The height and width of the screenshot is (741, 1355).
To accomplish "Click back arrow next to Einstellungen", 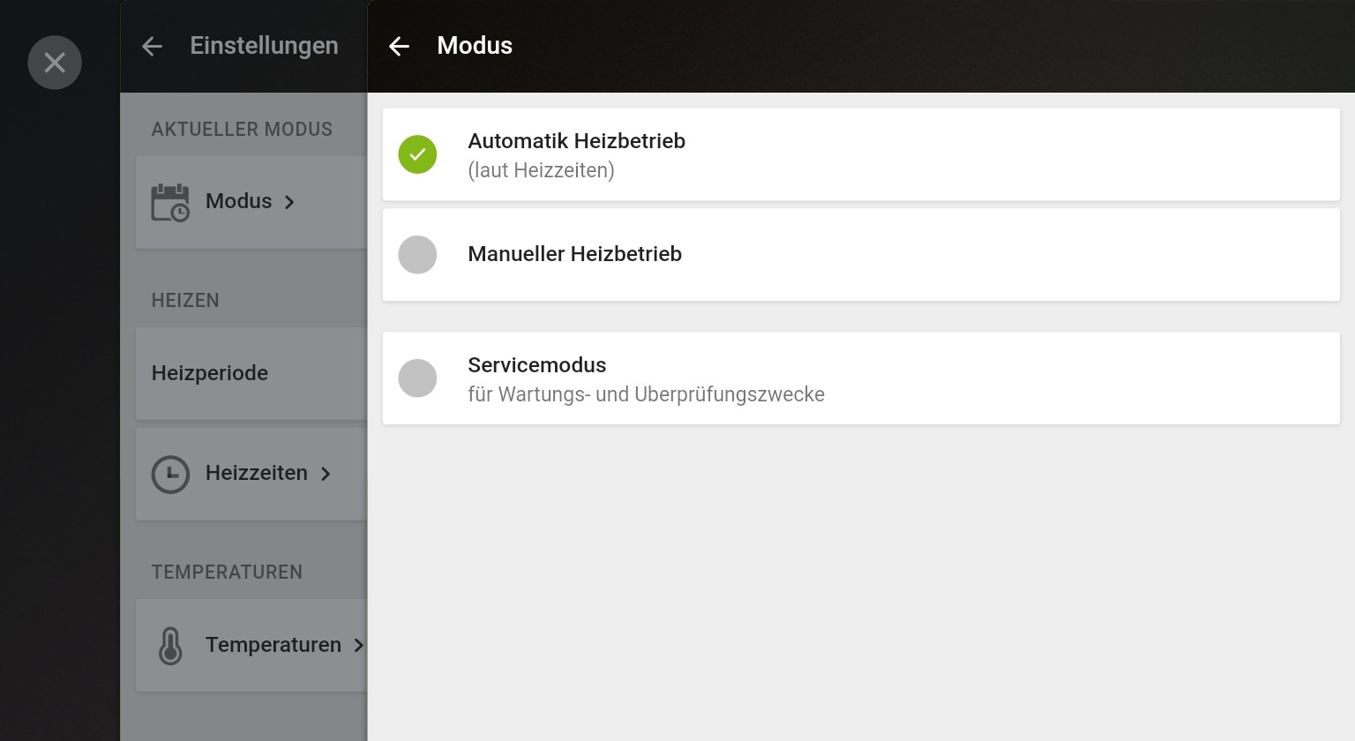I will 153,47.
